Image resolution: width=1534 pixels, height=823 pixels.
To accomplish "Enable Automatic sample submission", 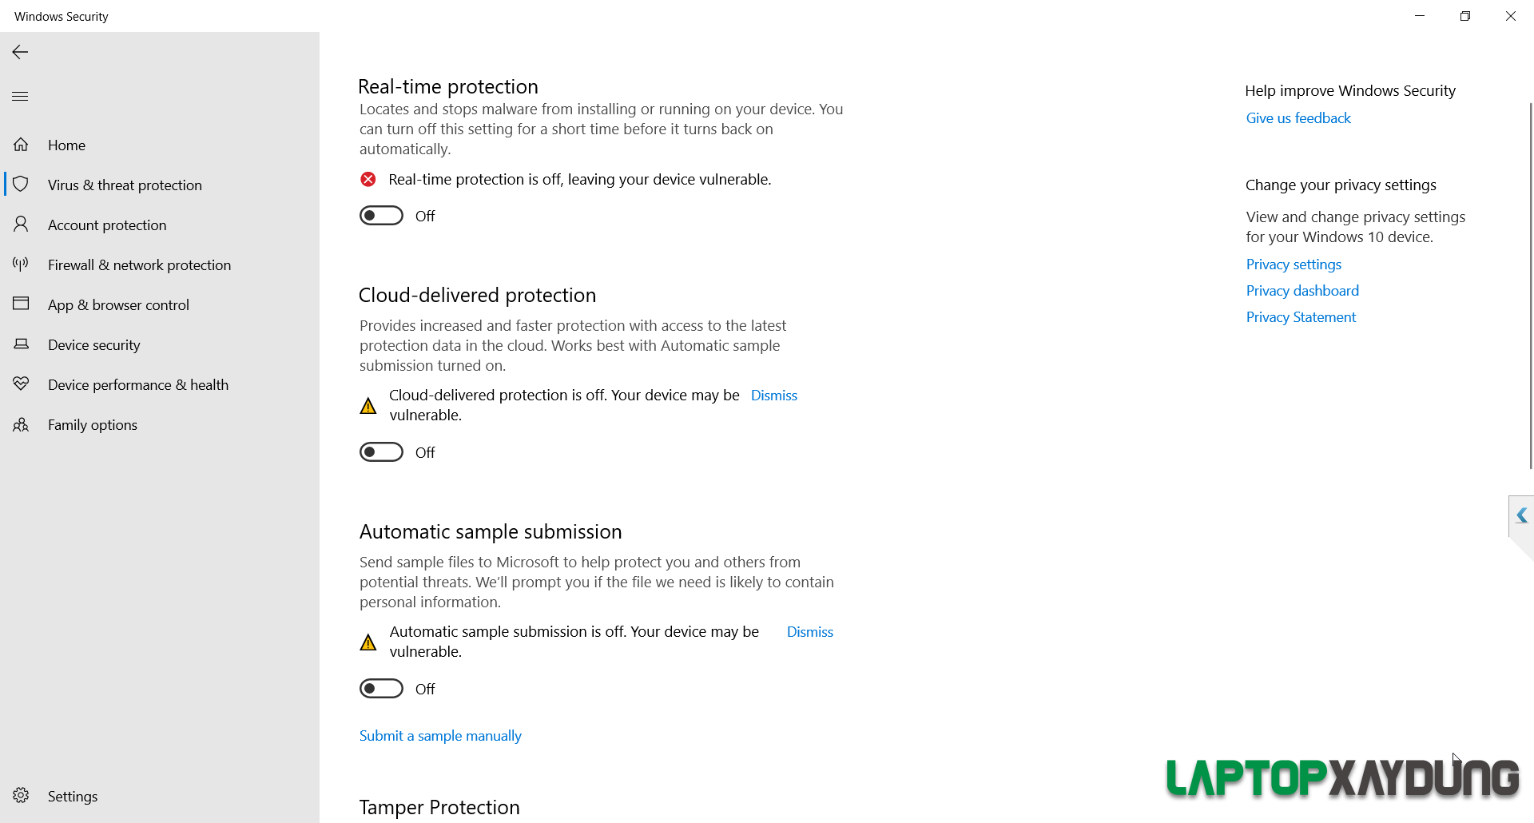I will coord(381,688).
